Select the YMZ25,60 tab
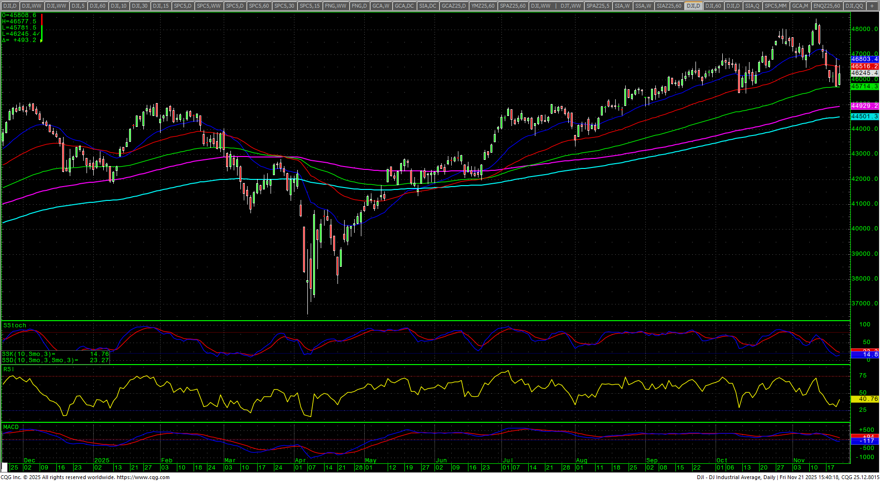Image resolution: width=880 pixels, height=481 pixels. 483,6
